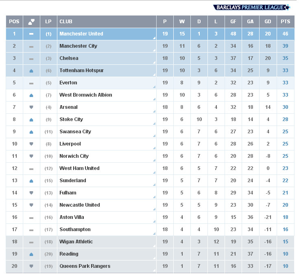Click Manchester City's 39 points value
The image size is (299, 278).
(x=286, y=46)
